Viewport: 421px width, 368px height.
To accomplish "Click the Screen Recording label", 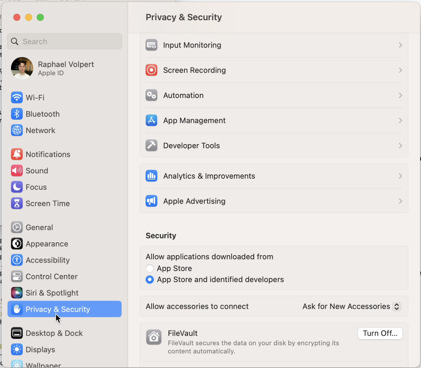I will click(x=195, y=70).
